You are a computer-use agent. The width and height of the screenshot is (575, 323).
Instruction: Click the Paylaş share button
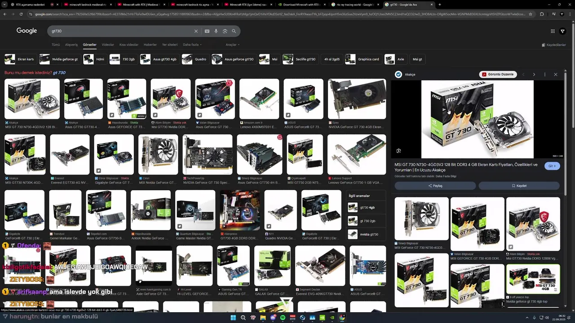[x=435, y=186]
